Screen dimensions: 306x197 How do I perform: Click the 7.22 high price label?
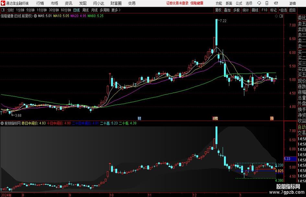point(223,21)
